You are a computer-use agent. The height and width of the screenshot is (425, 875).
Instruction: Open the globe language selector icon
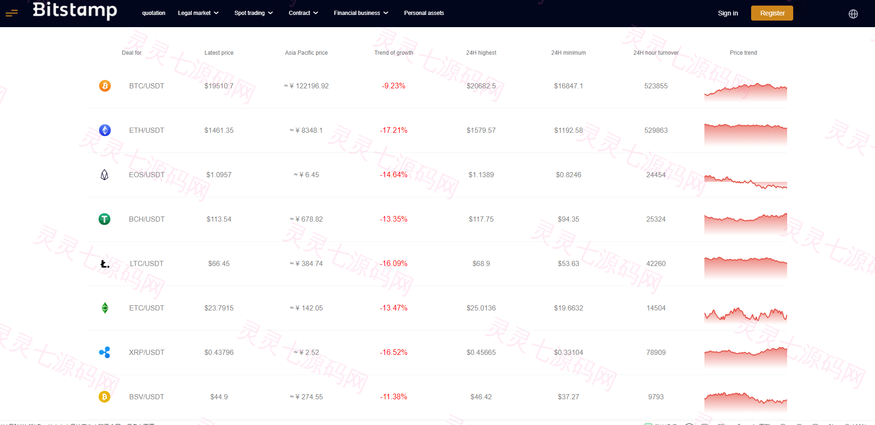pos(853,14)
